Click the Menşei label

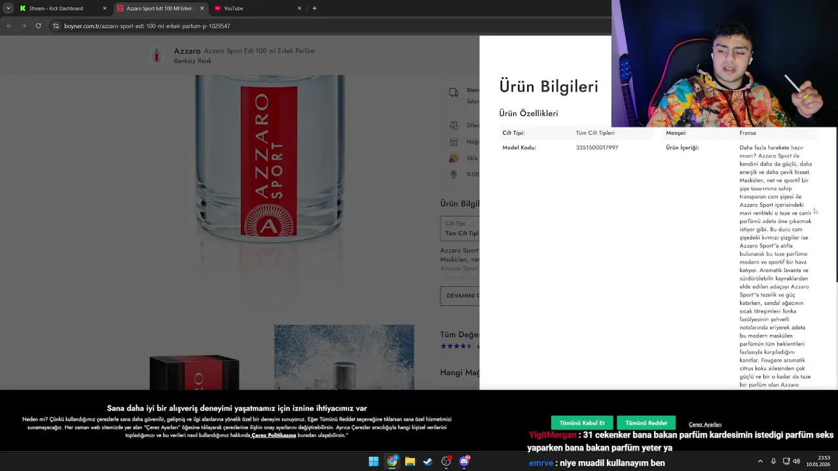[676, 133]
